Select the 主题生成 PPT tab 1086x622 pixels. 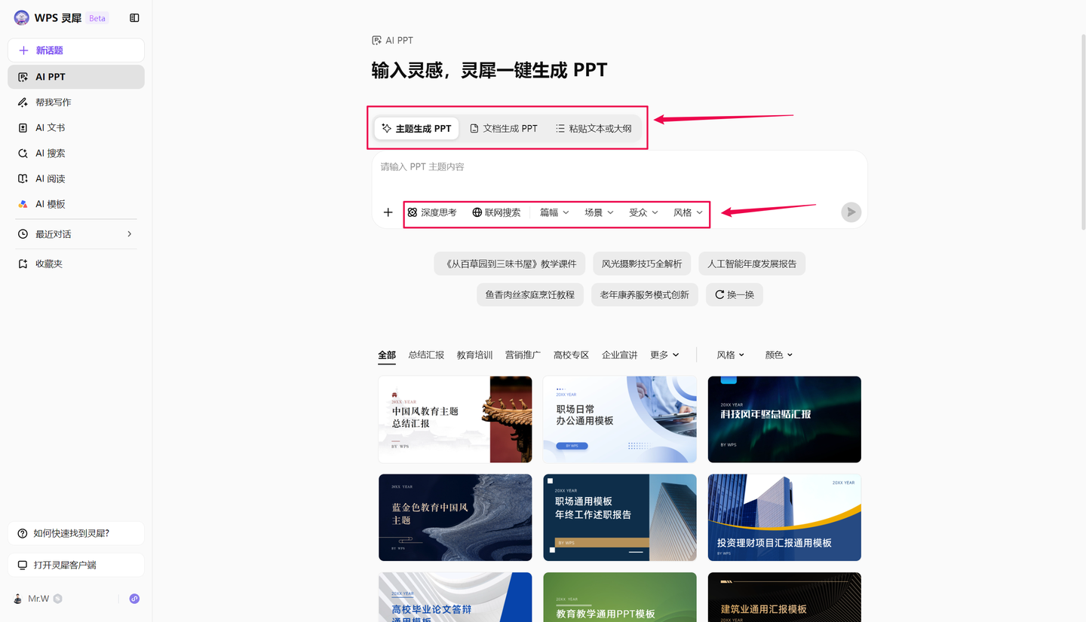point(416,129)
